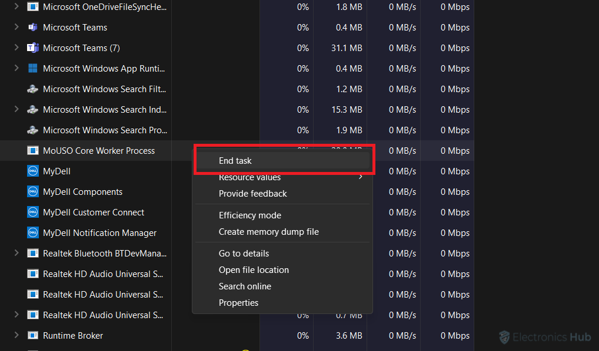Click the 0 MB/s value for Runtime Broker
This screenshot has height=351, width=599.
402,336
